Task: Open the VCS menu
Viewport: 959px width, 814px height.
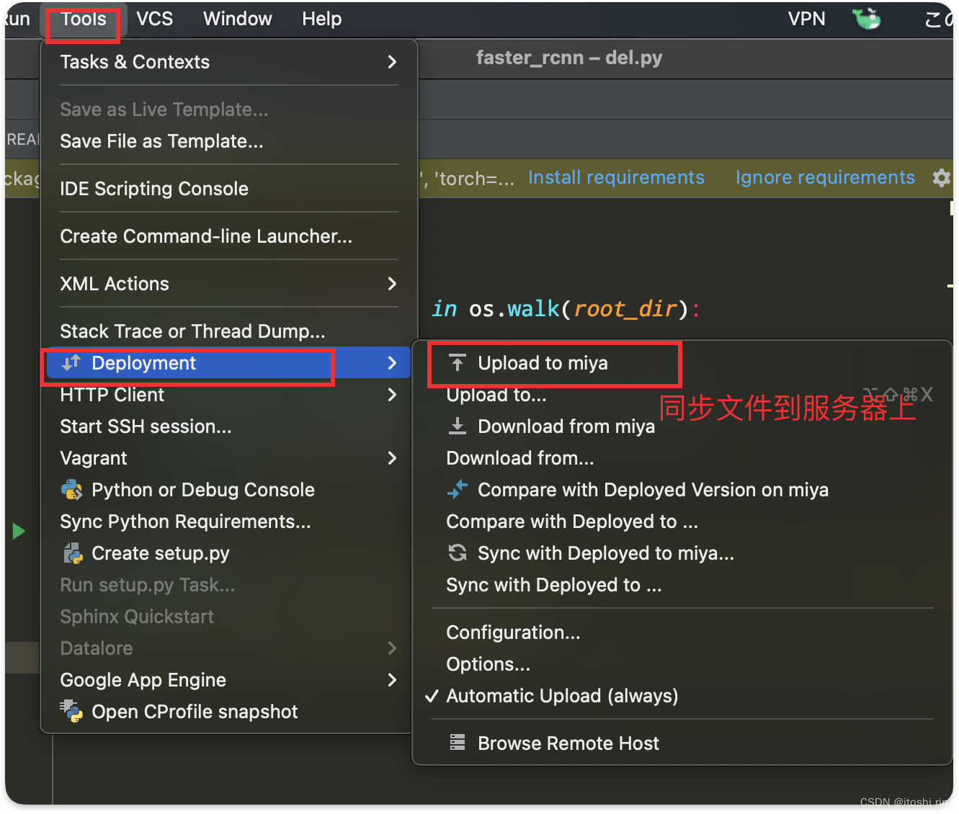Action: coord(154,19)
